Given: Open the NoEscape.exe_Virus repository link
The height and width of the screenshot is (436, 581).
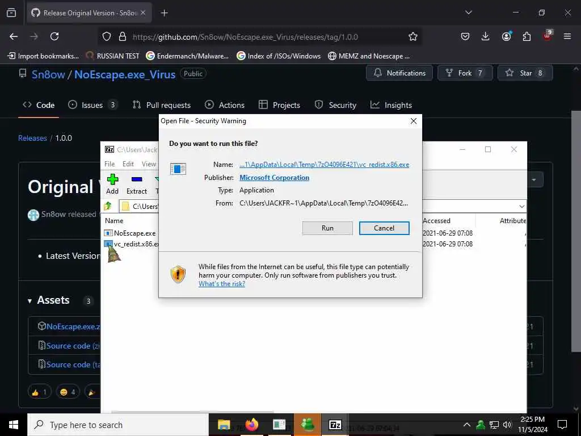Looking at the screenshot, I should coord(125,74).
